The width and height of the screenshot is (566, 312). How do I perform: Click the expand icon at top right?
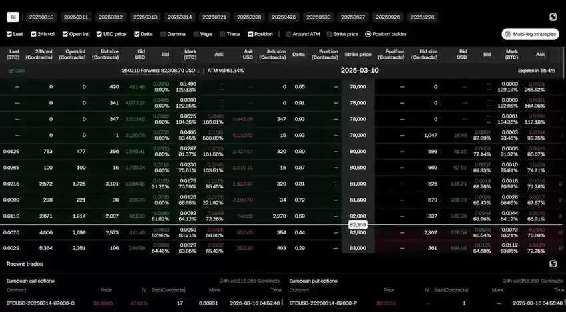553,17
